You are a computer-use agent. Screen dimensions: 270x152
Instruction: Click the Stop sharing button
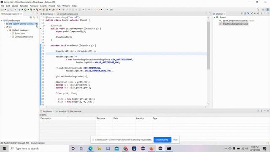pyautogui.click(x=162, y=140)
